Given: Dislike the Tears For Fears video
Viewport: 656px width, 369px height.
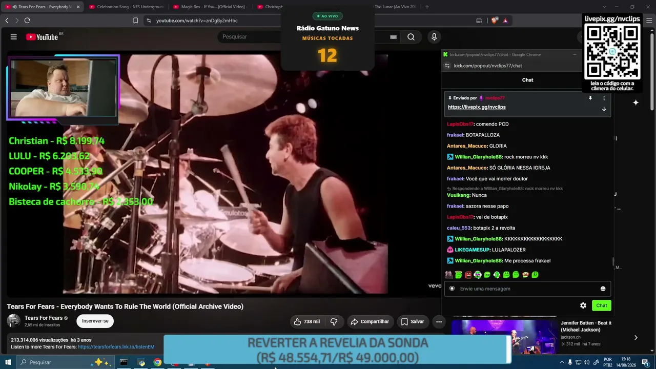Looking at the screenshot, I should pos(334,322).
